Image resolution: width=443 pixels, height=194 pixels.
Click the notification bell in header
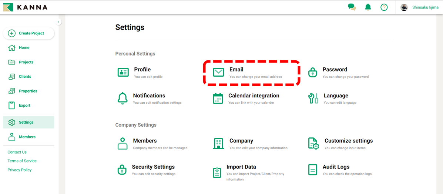[368, 7]
